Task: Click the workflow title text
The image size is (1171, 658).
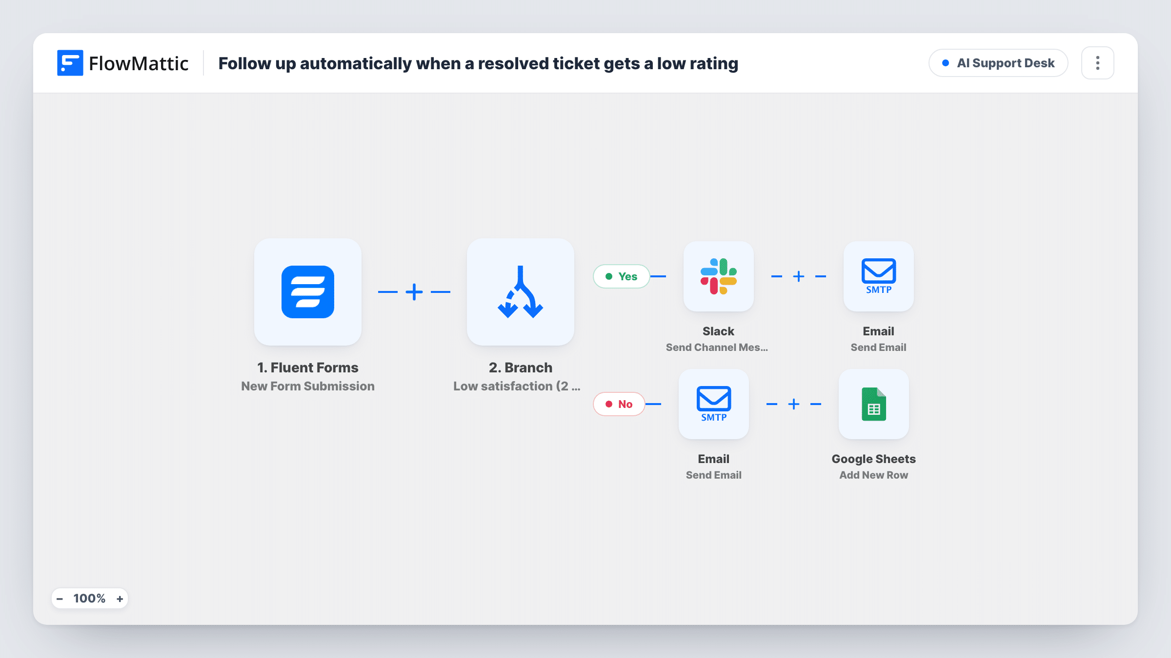Action: click(x=478, y=63)
